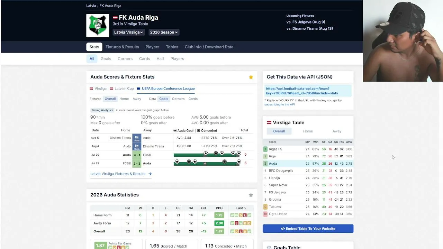The image size is (443, 249).
Task: Click the last goal ball in the Jul 30 timeline
Action: 239,153
